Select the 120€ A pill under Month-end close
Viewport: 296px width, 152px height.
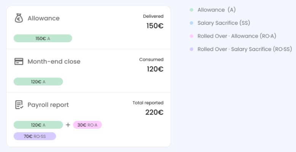[x=38, y=82]
